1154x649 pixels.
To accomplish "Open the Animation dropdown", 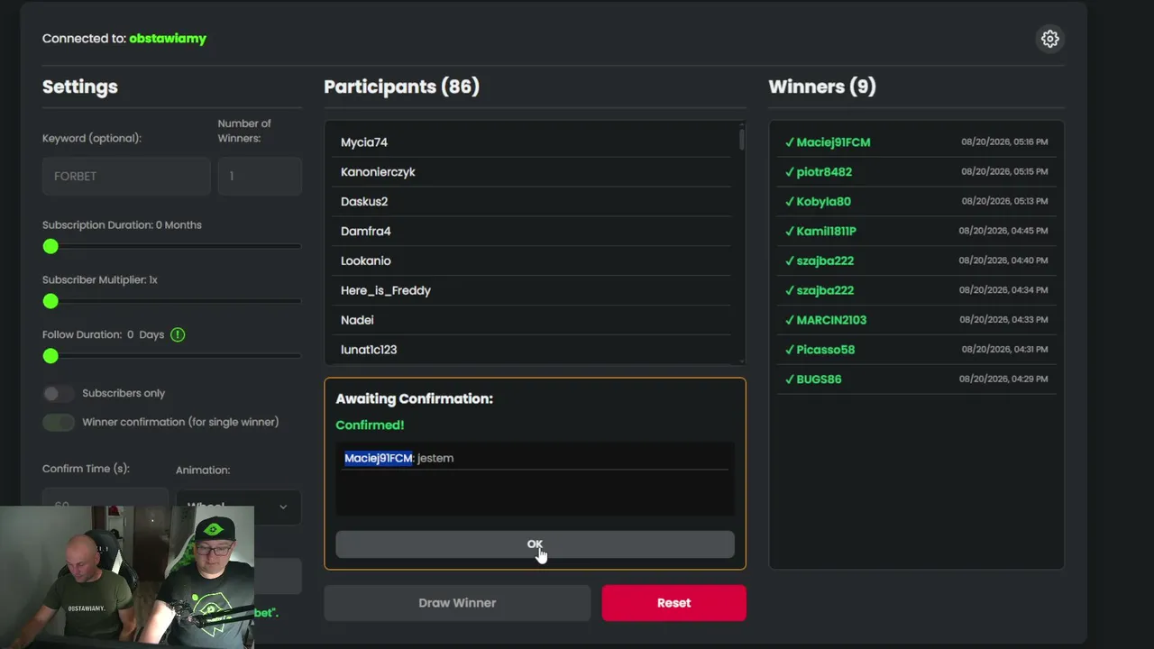I will [238, 507].
